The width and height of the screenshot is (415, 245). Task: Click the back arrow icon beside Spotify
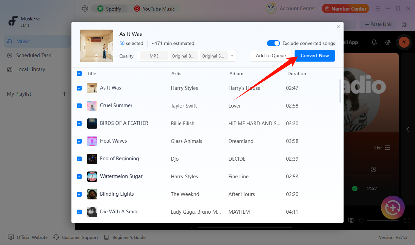pyautogui.click(x=85, y=9)
